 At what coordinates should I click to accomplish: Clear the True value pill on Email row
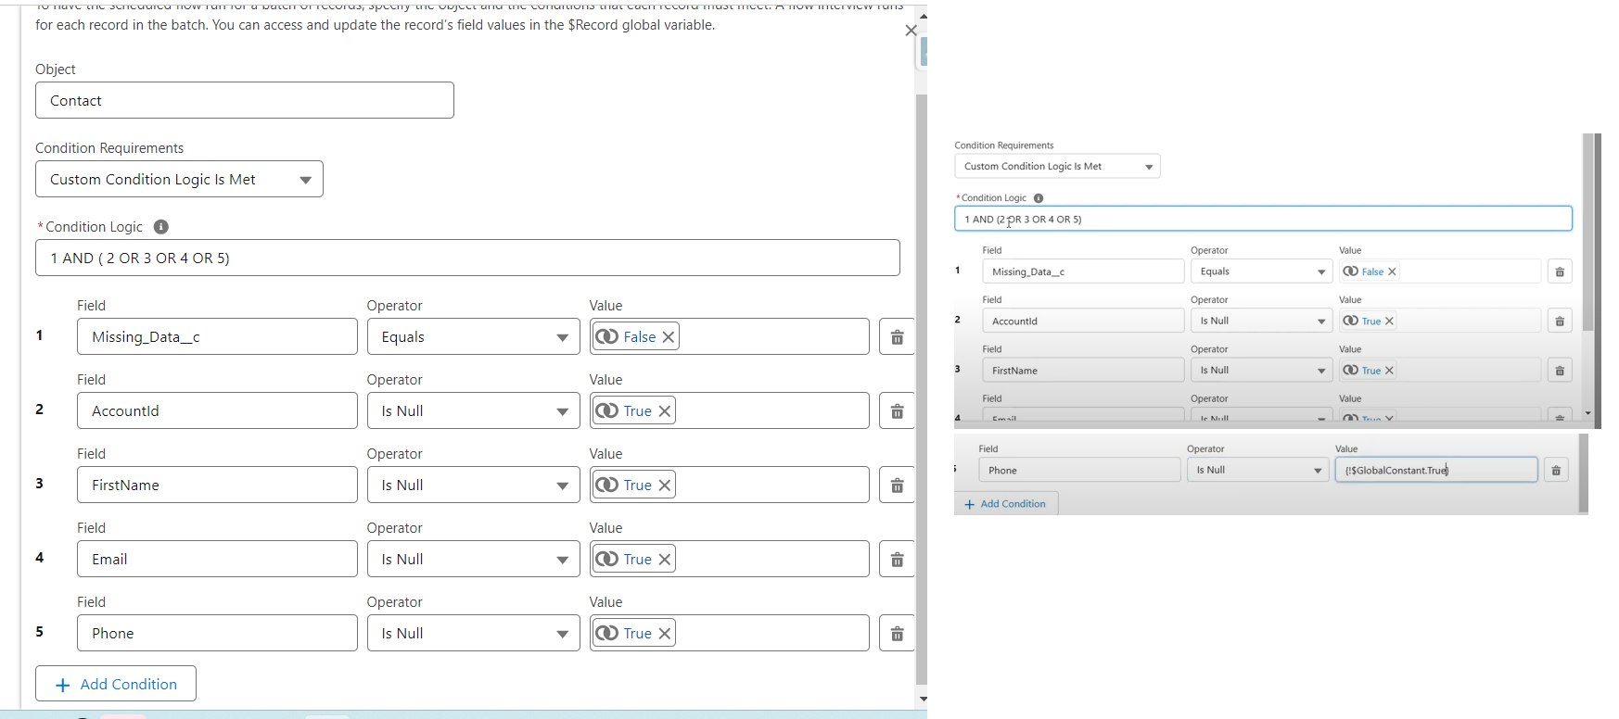click(x=664, y=560)
